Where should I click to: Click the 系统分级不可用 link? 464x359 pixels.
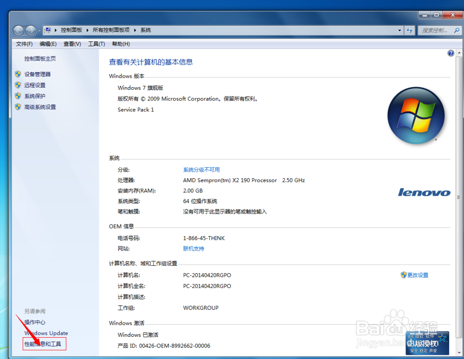coord(201,169)
